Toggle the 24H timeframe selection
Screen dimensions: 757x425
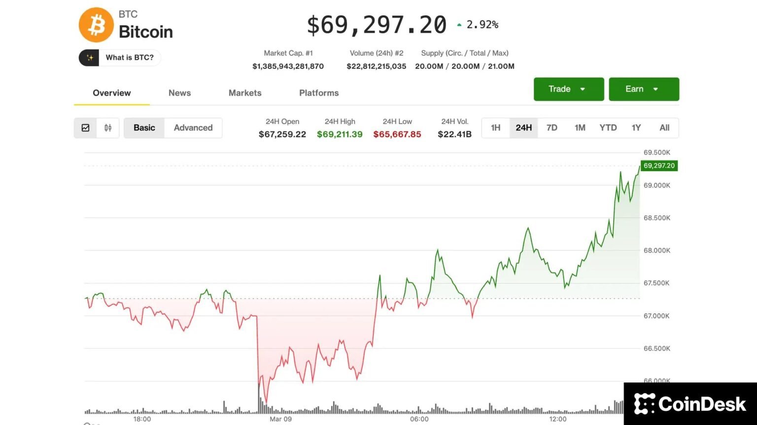click(x=523, y=127)
